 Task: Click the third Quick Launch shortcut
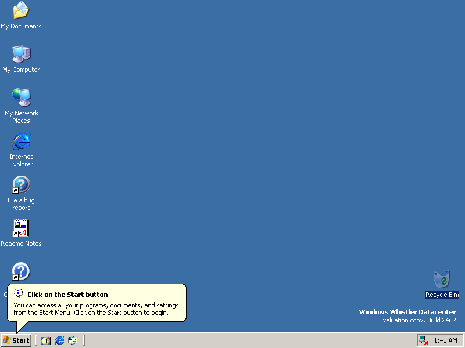point(73,340)
